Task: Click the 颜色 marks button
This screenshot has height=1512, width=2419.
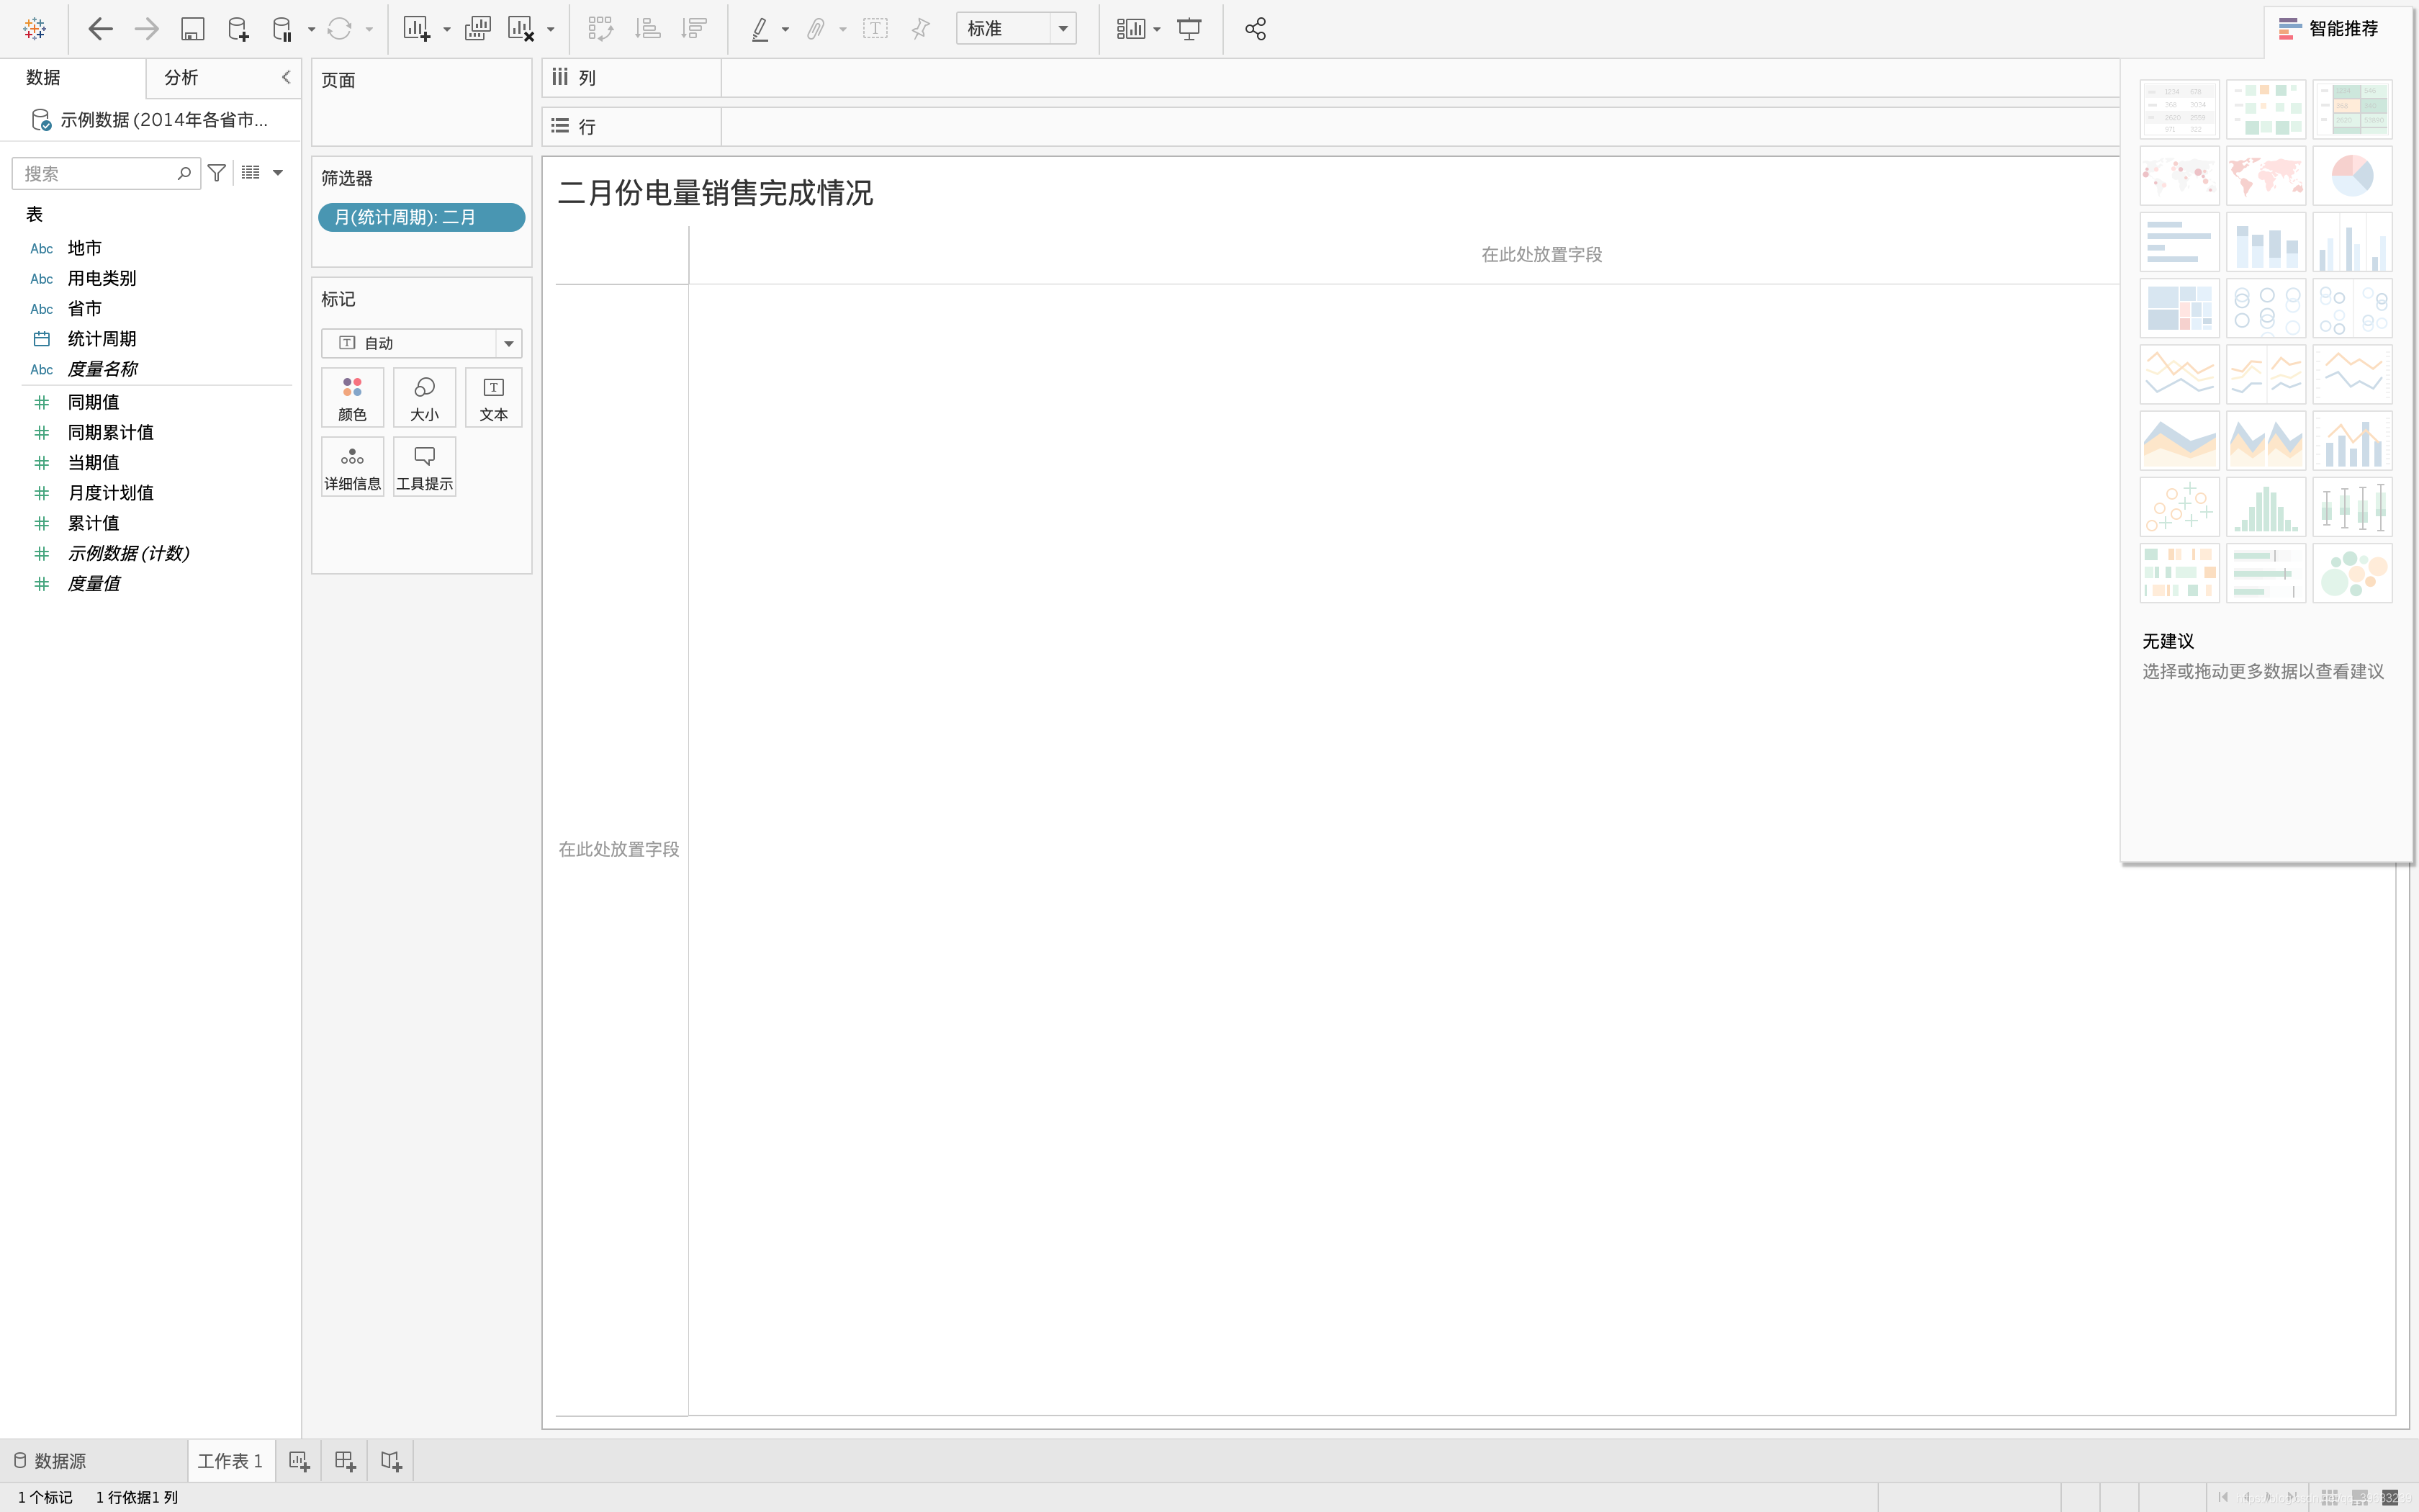Action: pyautogui.click(x=352, y=397)
